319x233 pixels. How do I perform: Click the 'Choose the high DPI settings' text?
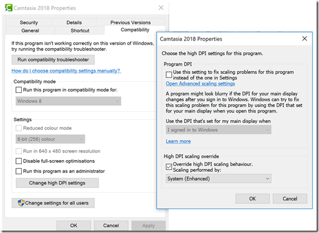pos(212,54)
